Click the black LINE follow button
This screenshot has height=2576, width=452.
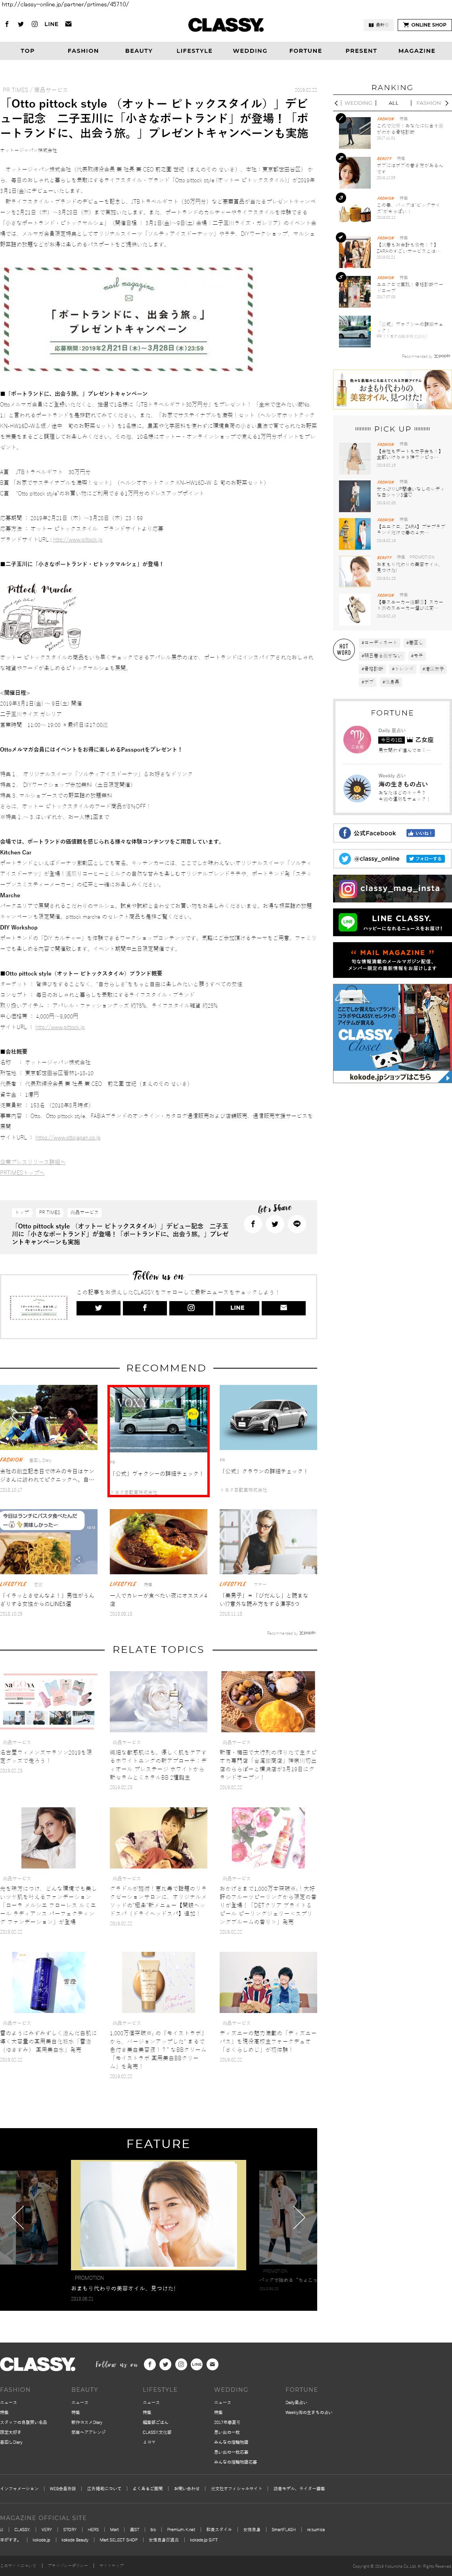pos(236,1307)
